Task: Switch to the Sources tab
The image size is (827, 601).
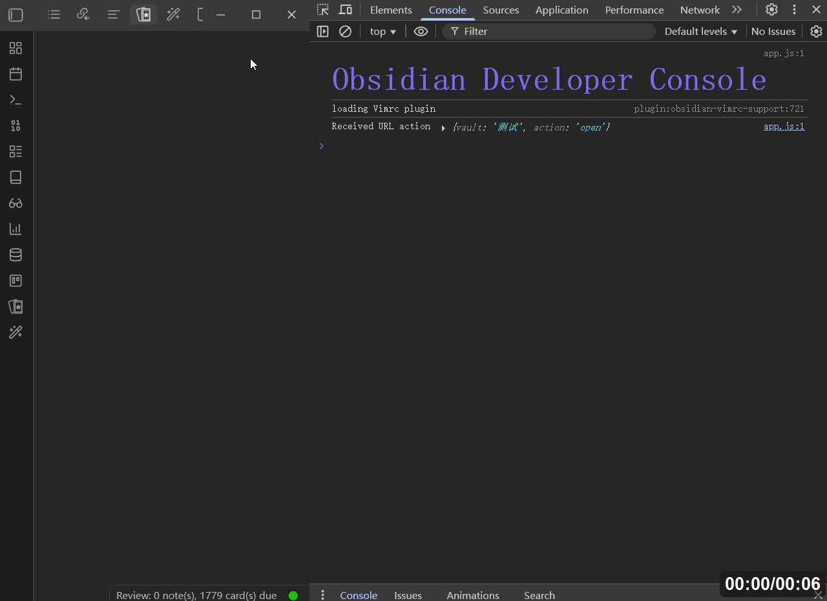Action: pyautogui.click(x=501, y=10)
